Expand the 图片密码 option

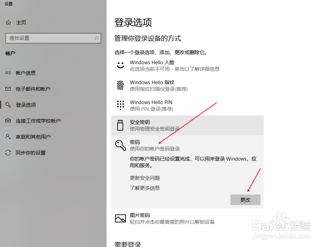click(x=187, y=218)
